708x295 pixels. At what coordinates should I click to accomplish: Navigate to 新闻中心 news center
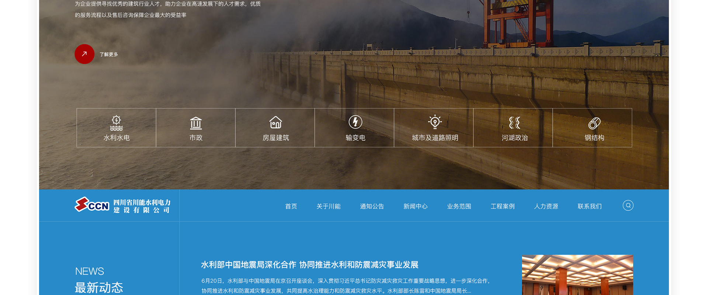point(415,206)
